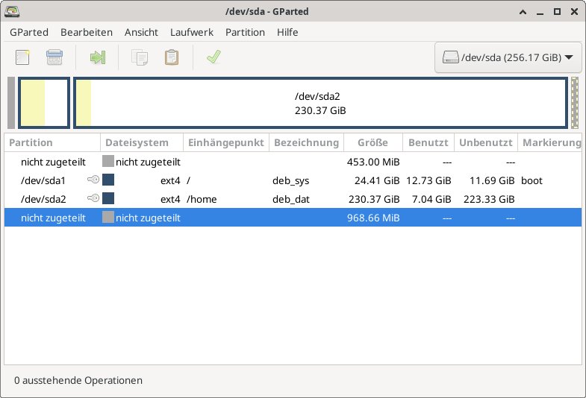The height and width of the screenshot is (398, 586).
Task: Maximize the GParted window
Action: tap(557, 12)
